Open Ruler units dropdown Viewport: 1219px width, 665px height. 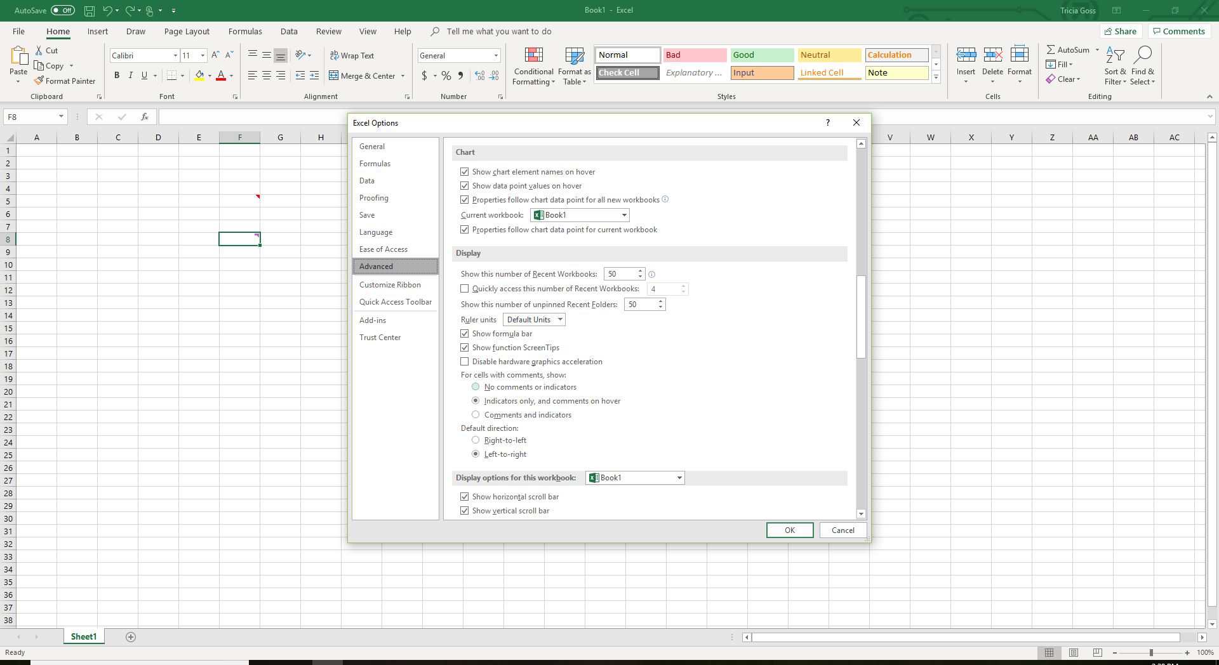(x=534, y=320)
